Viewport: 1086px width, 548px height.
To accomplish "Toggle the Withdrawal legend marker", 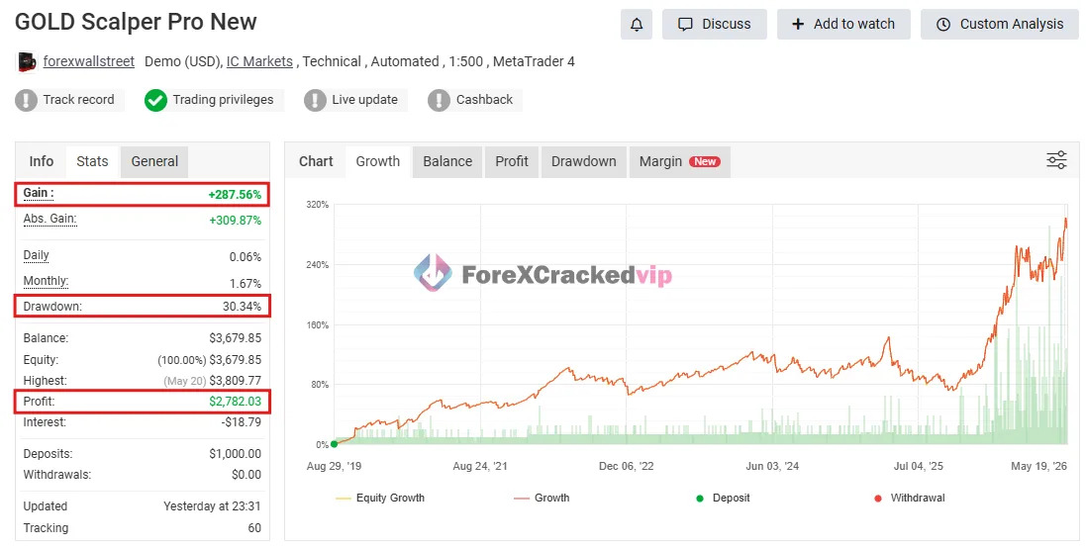I will [x=910, y=499].
